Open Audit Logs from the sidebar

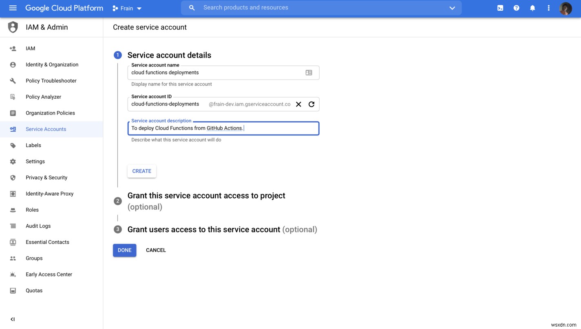(38, 226)
